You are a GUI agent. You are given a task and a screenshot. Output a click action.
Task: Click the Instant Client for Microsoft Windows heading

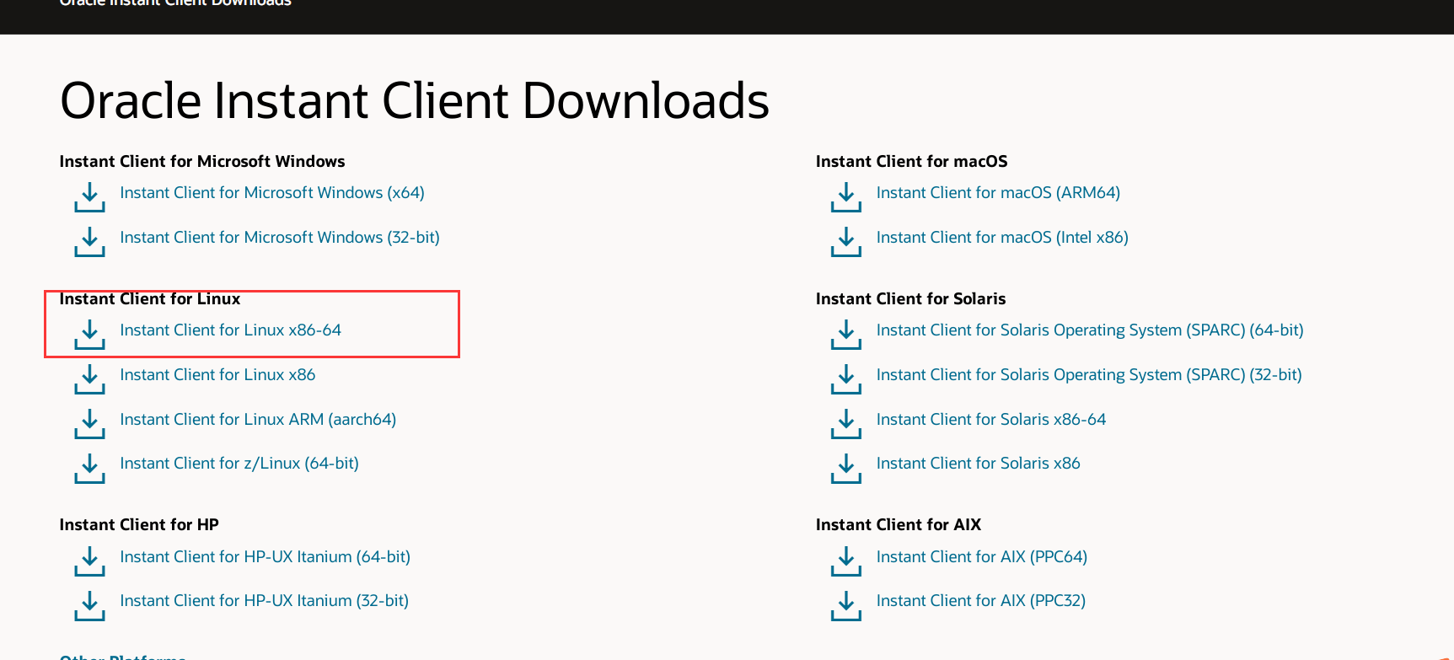pos(202,161)
